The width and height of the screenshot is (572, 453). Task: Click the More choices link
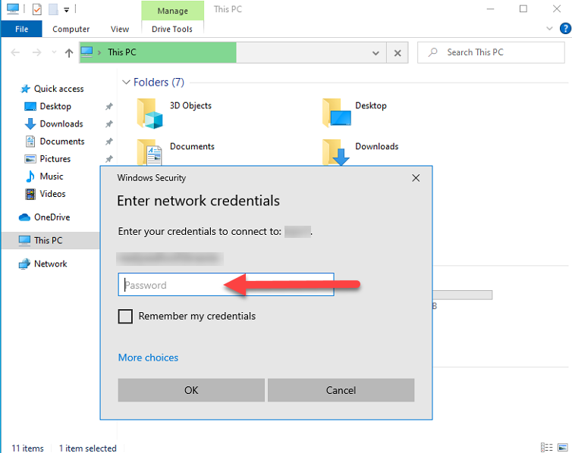(x=148, y=358)
